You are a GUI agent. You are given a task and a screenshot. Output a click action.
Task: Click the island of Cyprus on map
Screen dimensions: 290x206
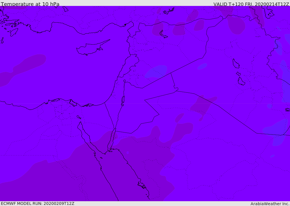tap(93, 48)
